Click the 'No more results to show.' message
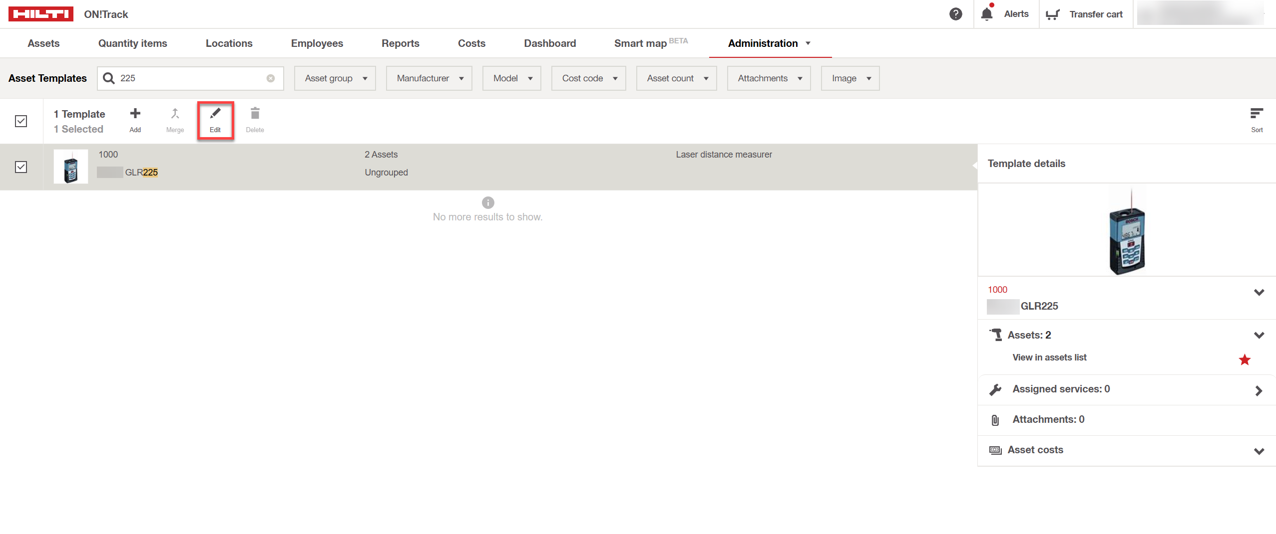The width and height of the screenshot is (1276, 534). click(487, 217)
